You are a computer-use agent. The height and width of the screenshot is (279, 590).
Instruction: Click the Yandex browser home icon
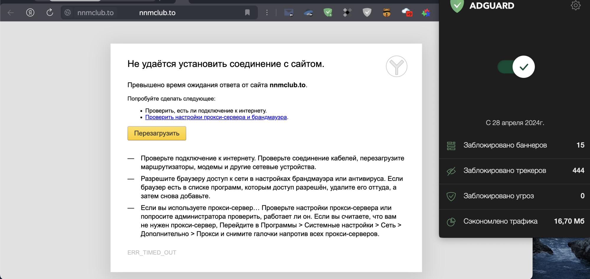[x=30, y=12]
